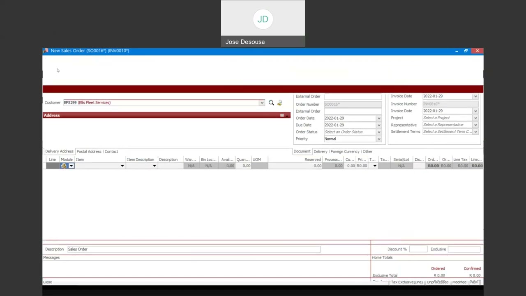Click the Home Totals heading
Image resolution: width=526 pixels, height=296 pixels.
(382, 257)
